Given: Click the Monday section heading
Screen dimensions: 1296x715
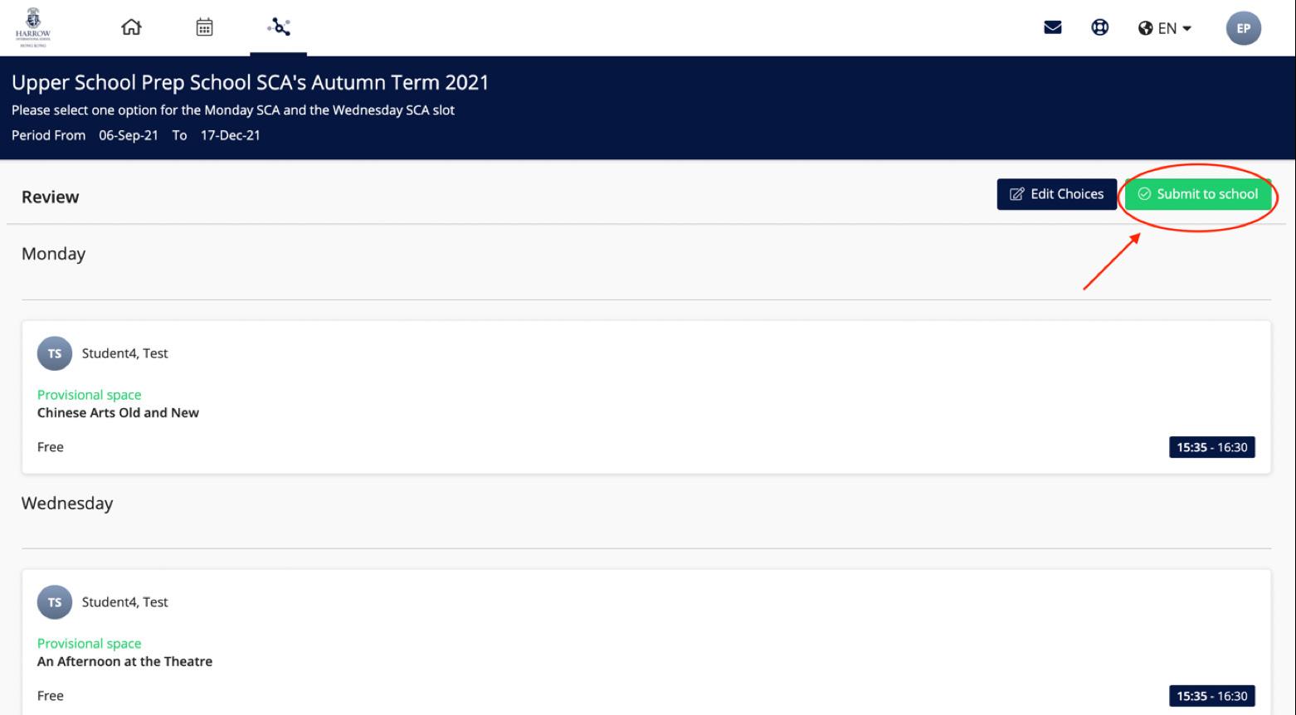Looking at the screenshot, I should pos(53,254).
